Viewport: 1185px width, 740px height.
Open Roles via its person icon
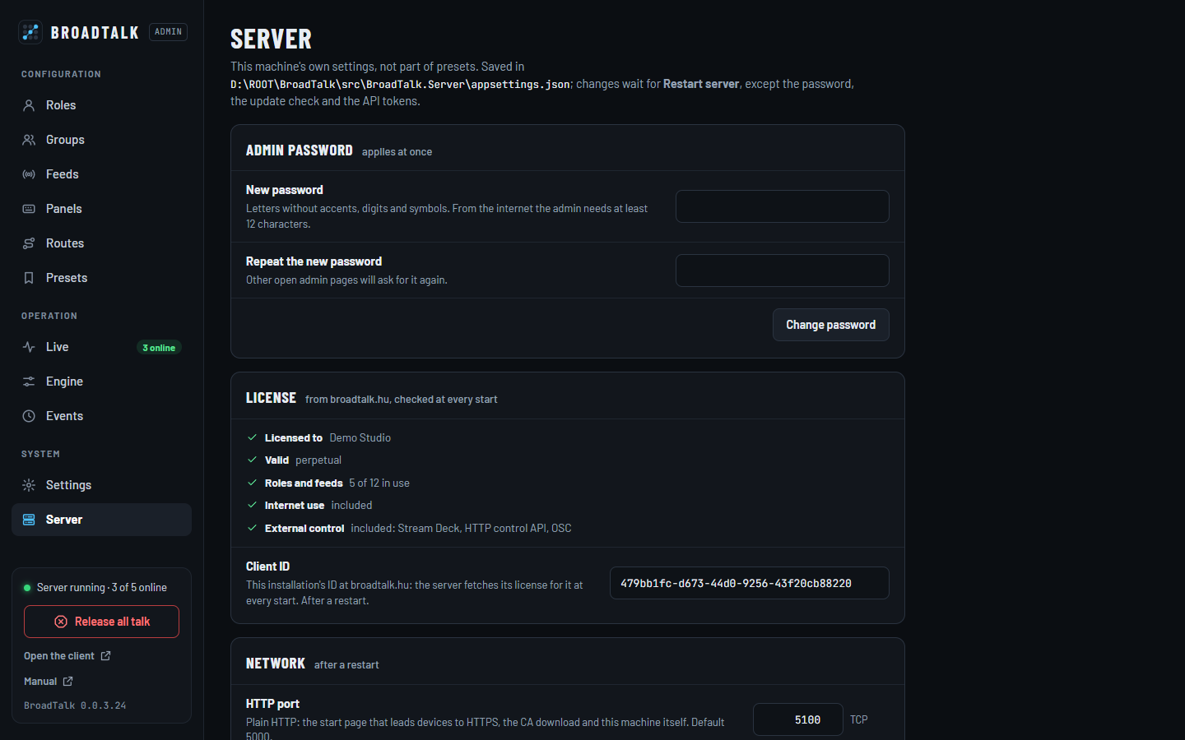click(x=29, y=105)
